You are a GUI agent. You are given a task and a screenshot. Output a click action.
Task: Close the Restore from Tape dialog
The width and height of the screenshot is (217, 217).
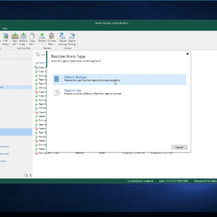(187, 54)
